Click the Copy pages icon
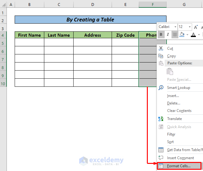This screenshot has width=203, height=171. pos(161,56)
